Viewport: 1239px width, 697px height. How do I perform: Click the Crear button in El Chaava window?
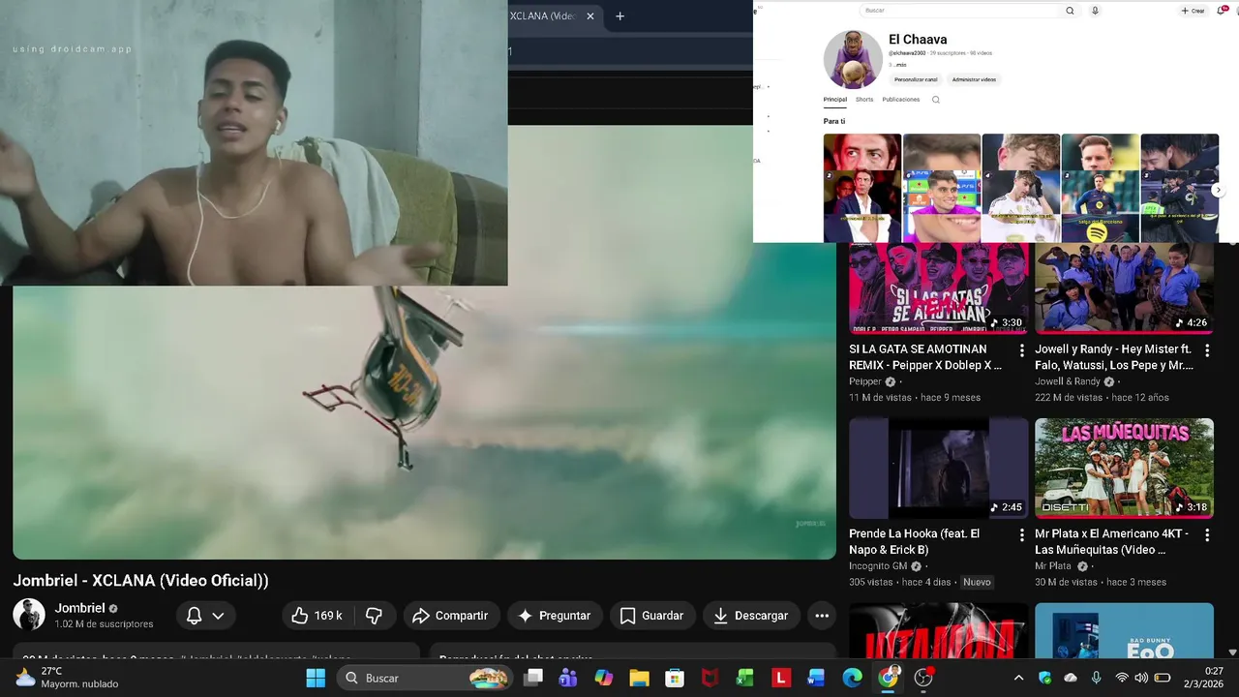(x=1193, y=11)
